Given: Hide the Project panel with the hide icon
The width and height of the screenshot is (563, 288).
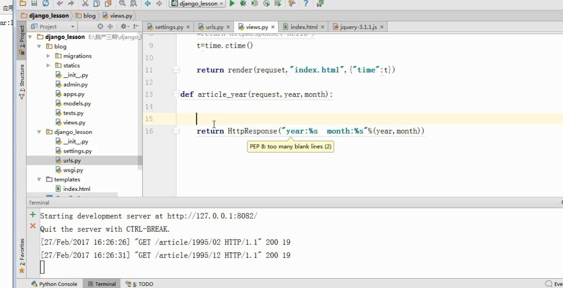Looking at the screenshot, I should (x=136, y=26).
